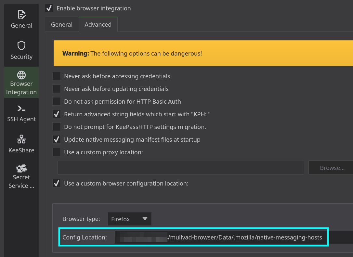Uncheck Update native messaging manifest files
Viewport: 353px width, 257px height.
pos(57,140)
